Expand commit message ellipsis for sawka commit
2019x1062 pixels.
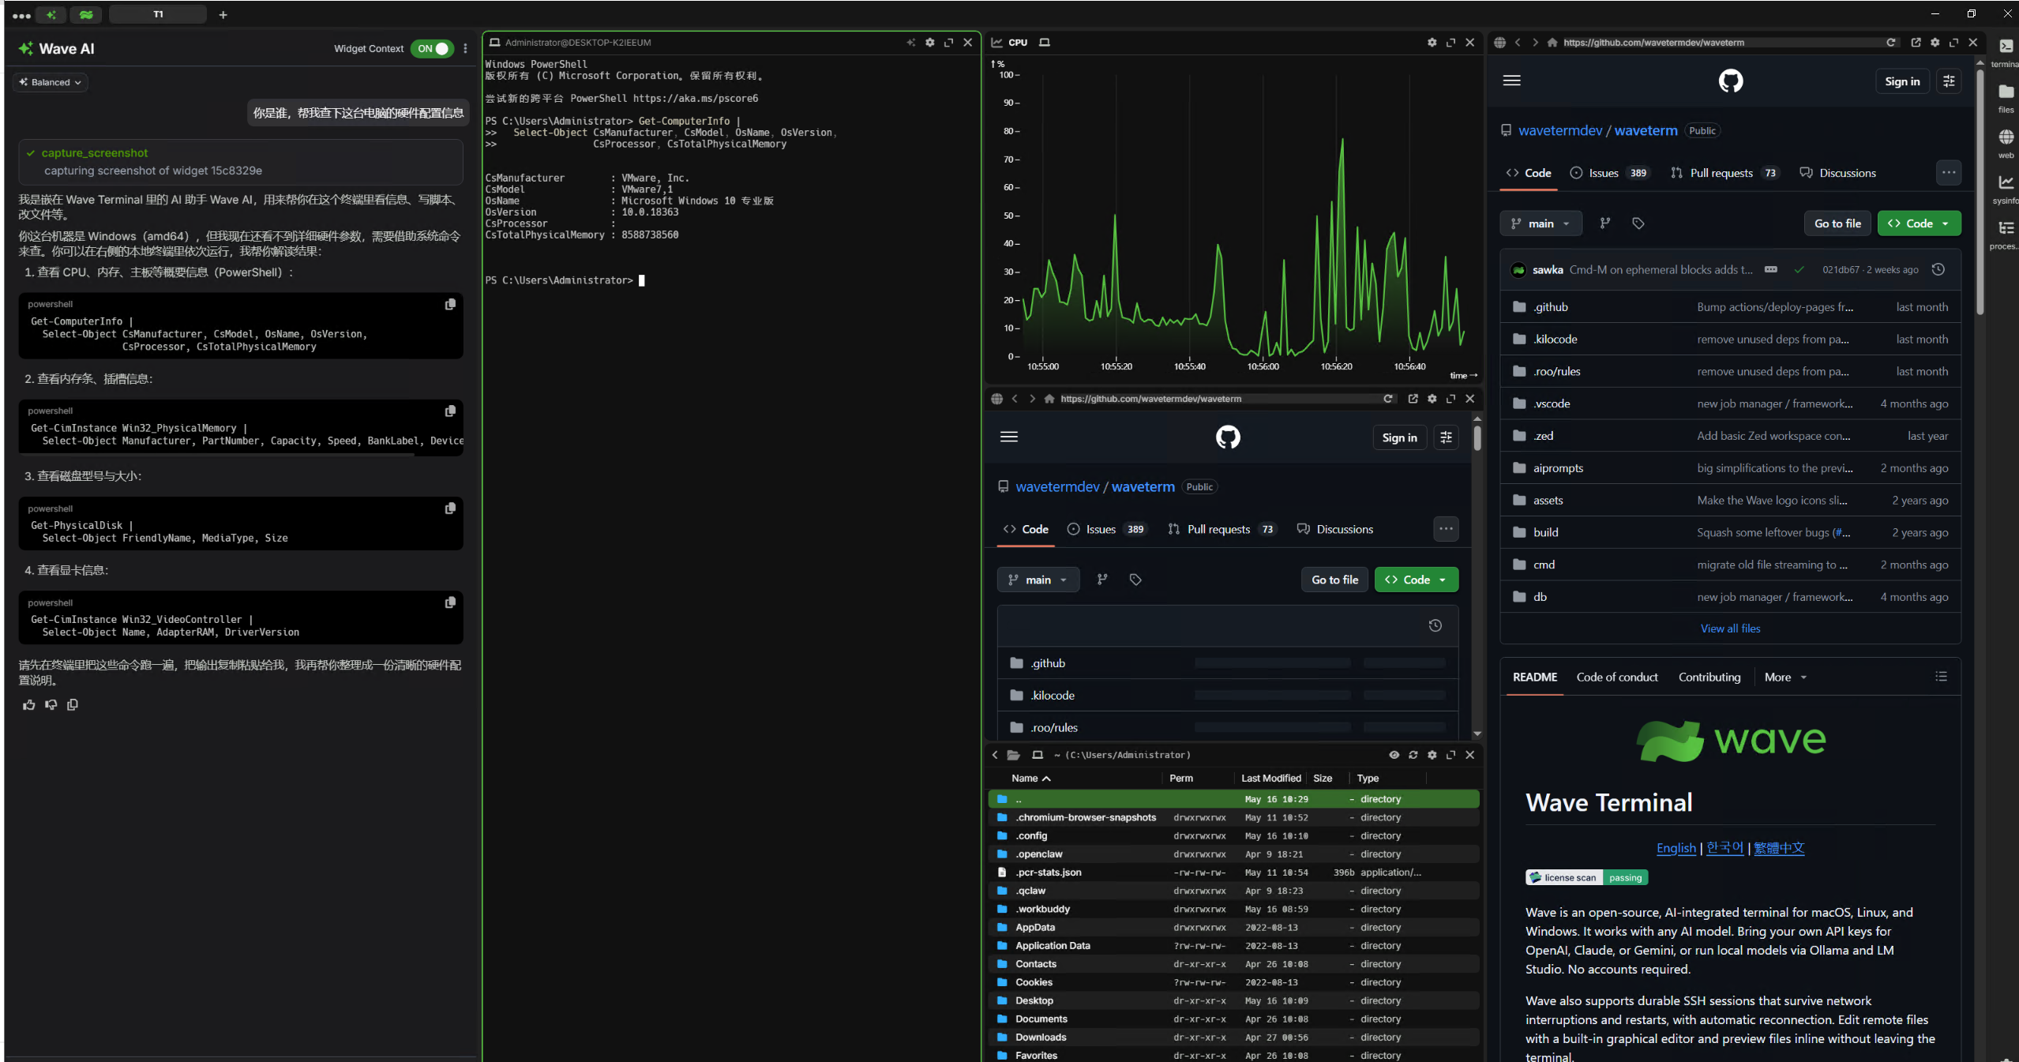[1771, 270]
